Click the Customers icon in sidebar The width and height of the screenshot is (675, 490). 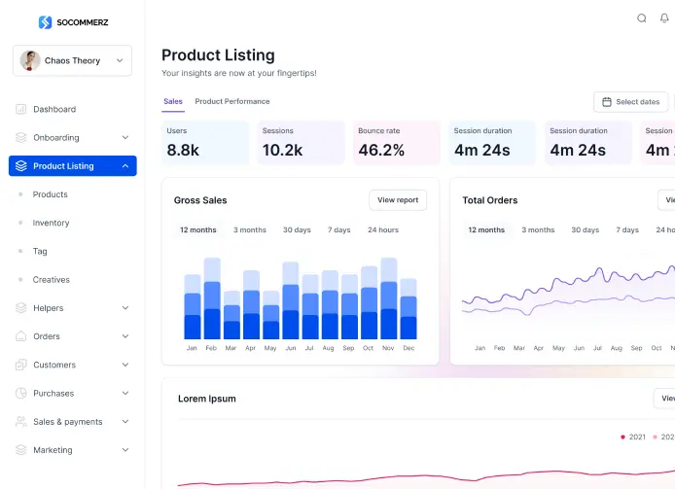tap(20, 365)
